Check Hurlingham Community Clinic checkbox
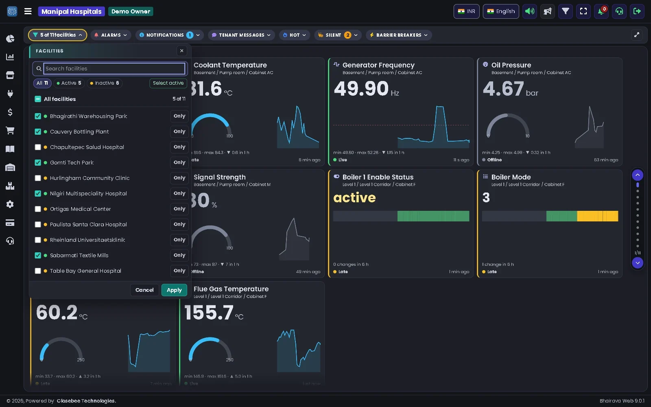The image size is (651, 407). tap(38, 178)
